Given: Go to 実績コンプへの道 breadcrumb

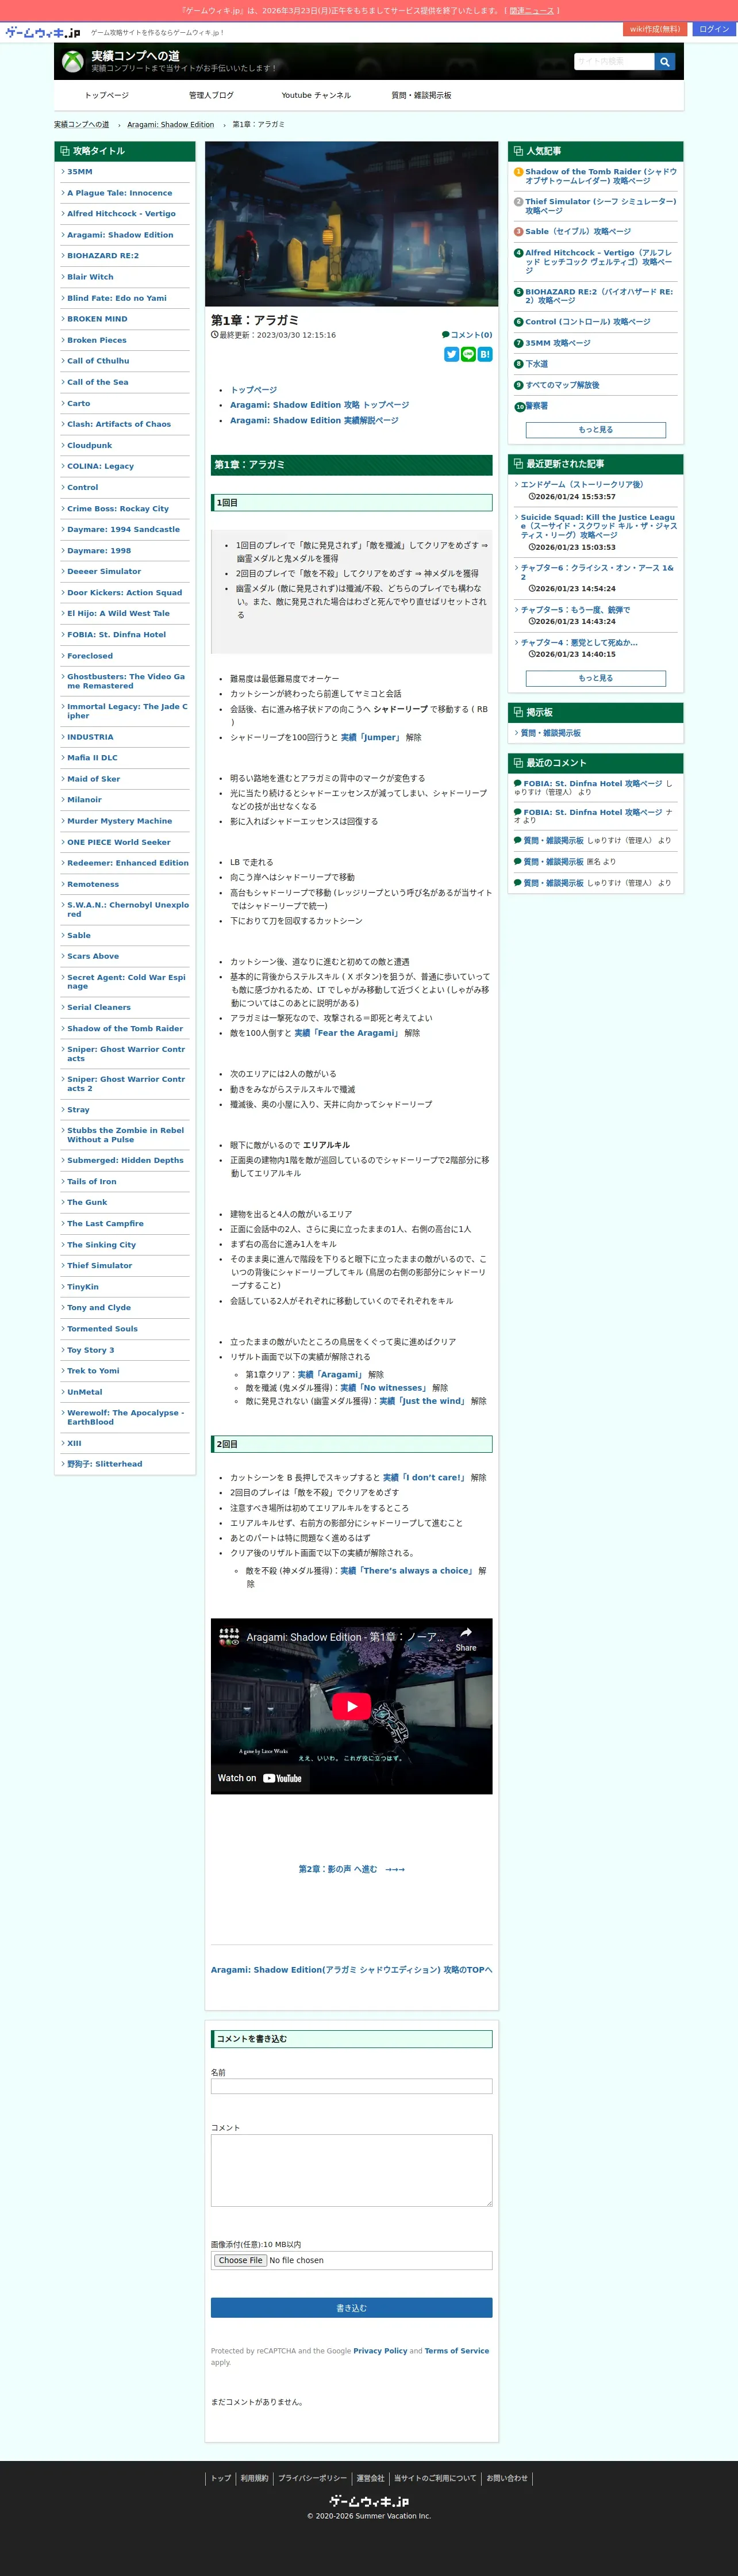Looking at the screenshot, I should tap(81, 124).
